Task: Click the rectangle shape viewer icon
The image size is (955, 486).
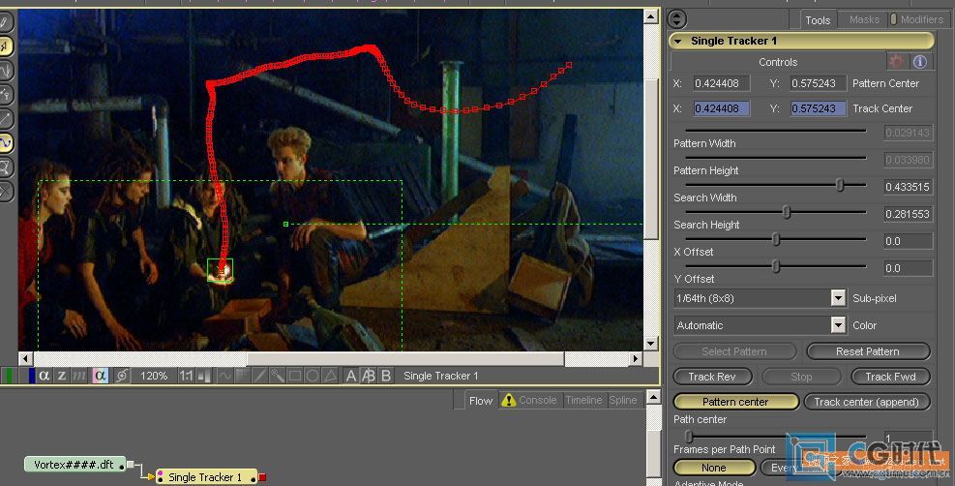Action: 295,376
